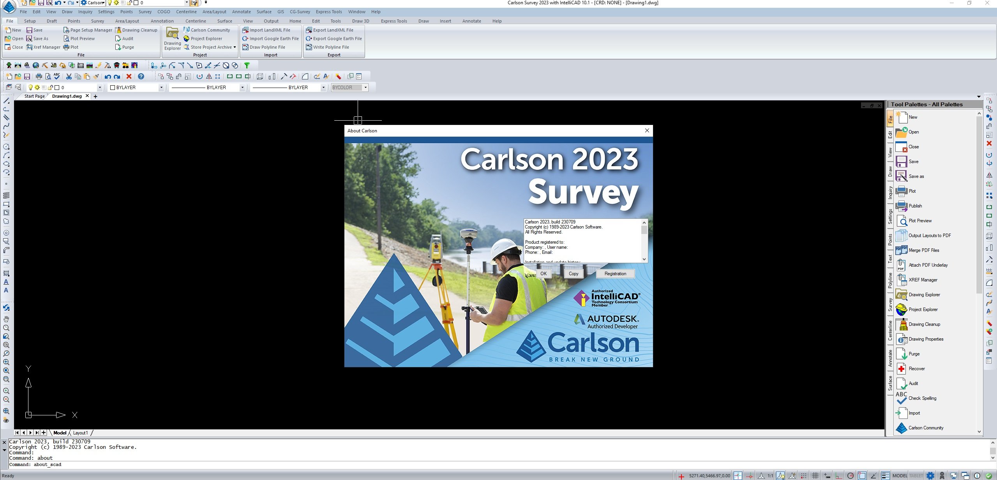Image resolution: width=997 pixels, height=480 pixels.
Task: Open the Help question mark icon
Action: pos(141,77)
